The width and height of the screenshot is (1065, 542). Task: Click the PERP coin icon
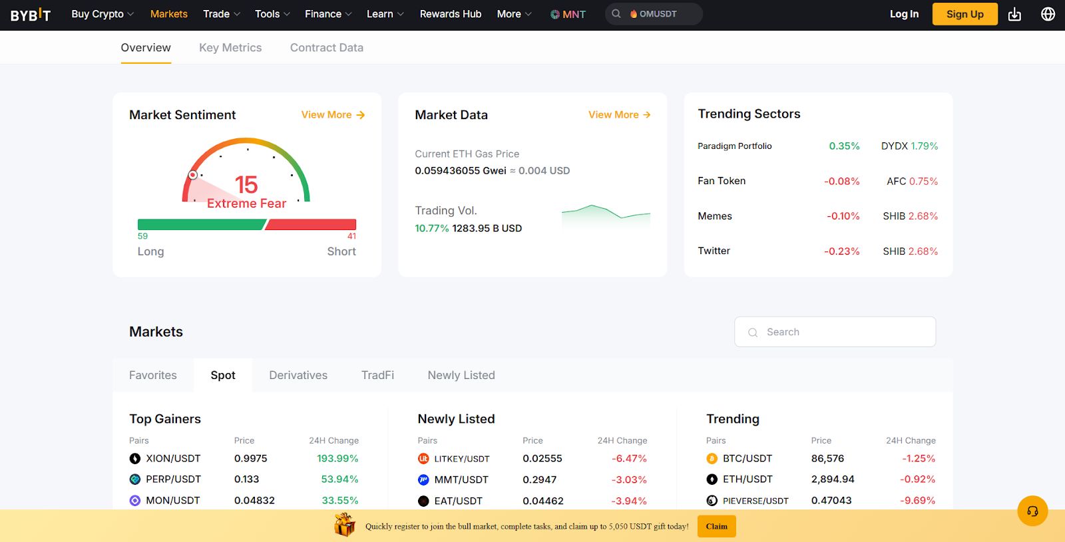click(x=135, y=479)
